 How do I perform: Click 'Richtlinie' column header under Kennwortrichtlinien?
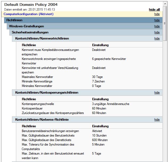pyautogui.click(x=29, y=45)
